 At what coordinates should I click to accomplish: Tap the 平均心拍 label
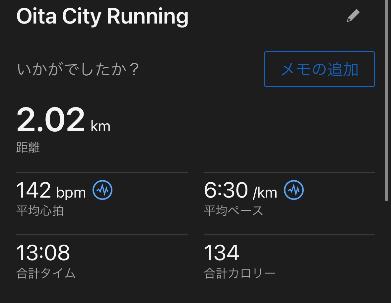40,211
